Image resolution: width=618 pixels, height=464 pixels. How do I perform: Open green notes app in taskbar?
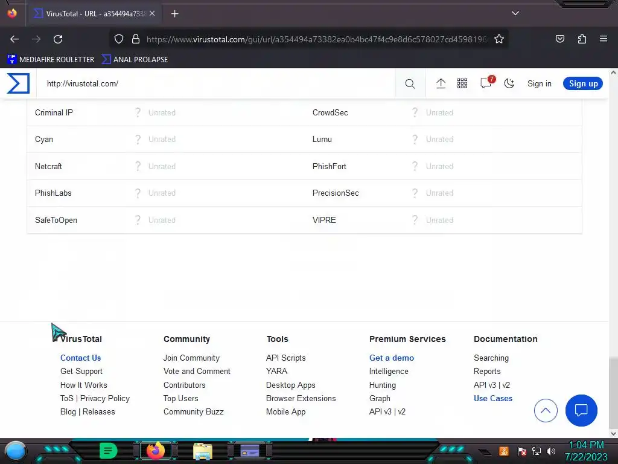[x=109, y=451]
